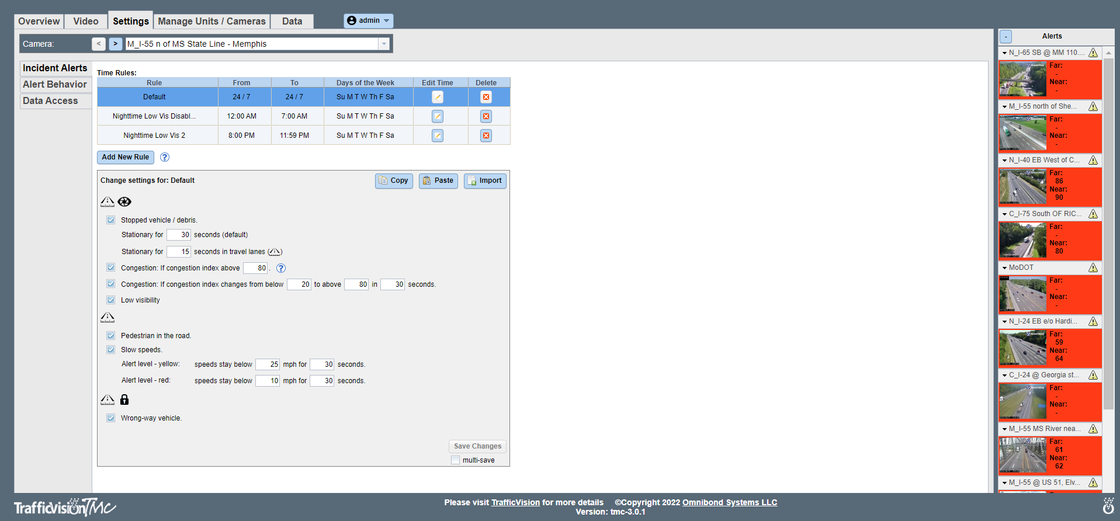Edit time for the Default rule

coord(438,97)
